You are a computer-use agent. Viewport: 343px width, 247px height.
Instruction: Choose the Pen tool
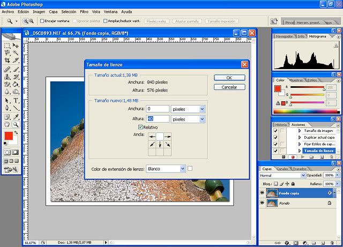[x=7, y=108]
